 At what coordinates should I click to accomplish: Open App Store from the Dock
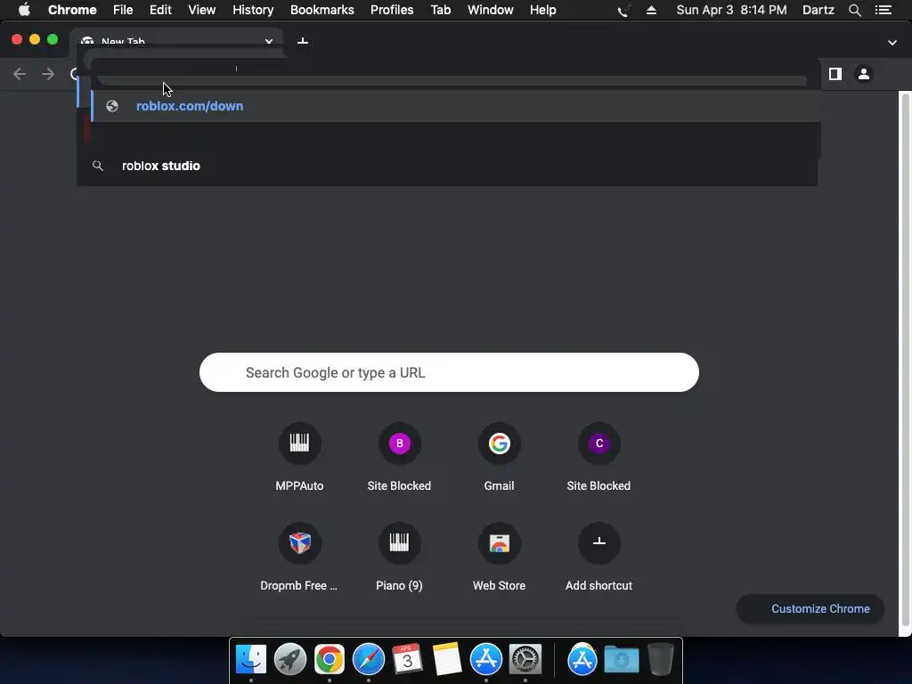[486, 660]
